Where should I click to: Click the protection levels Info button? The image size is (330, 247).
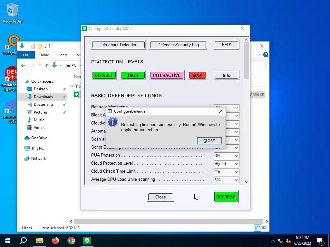[x=227, y=75]
